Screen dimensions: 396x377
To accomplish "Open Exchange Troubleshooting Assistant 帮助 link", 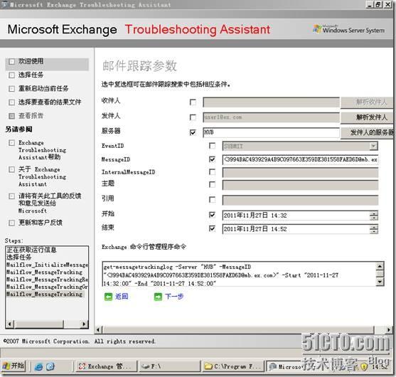I will [42, 150].
